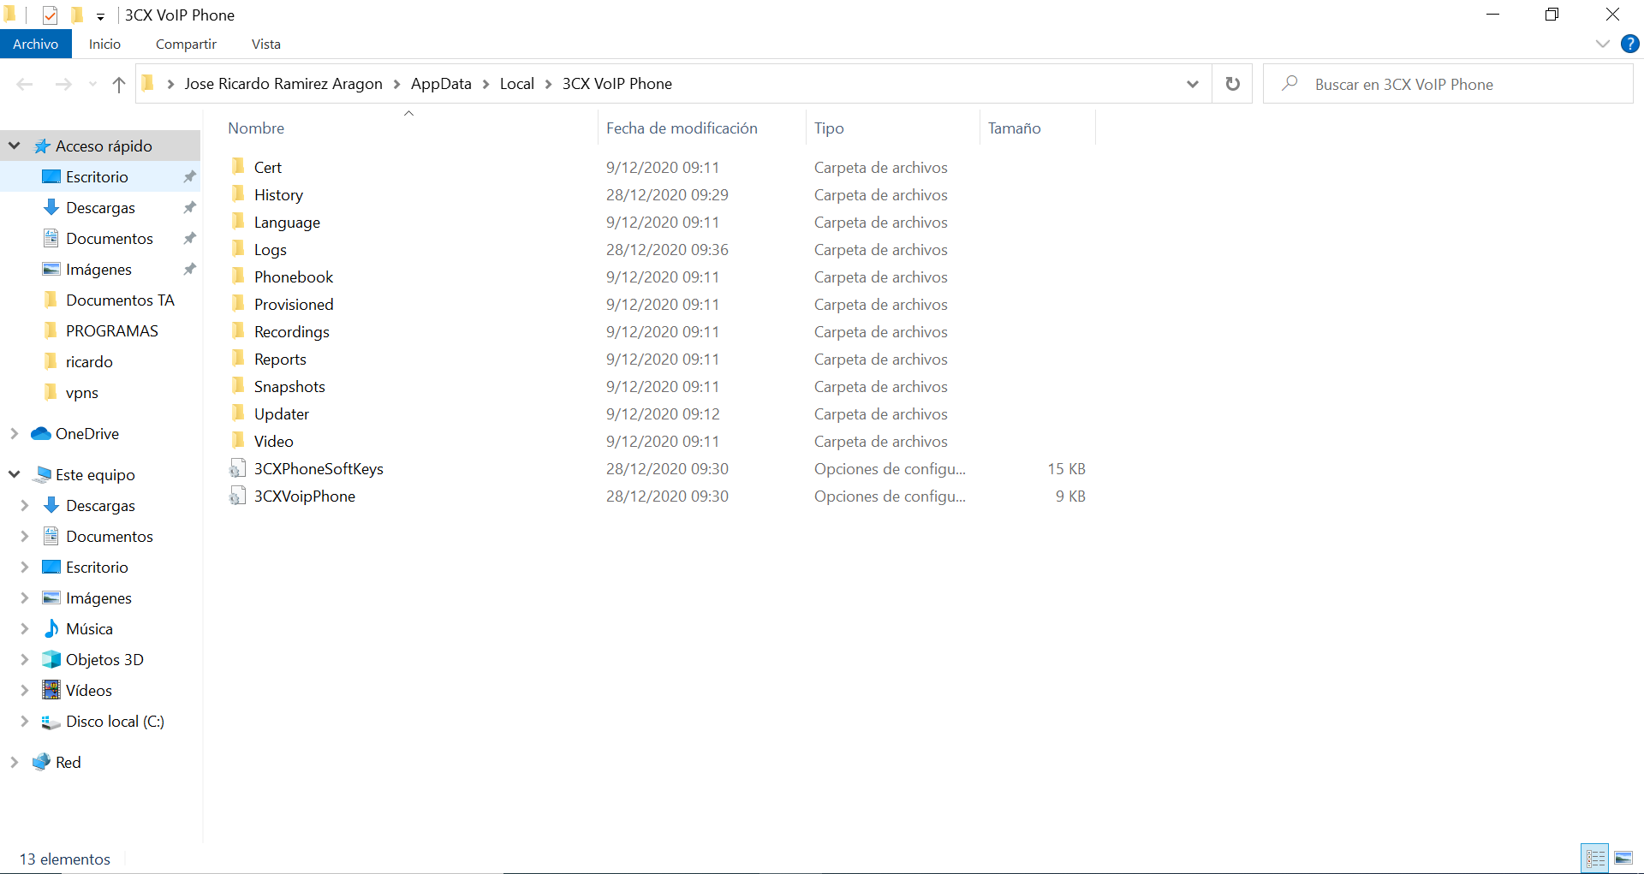Select the Cert folder icon
1644x874 pixels.
239,166
